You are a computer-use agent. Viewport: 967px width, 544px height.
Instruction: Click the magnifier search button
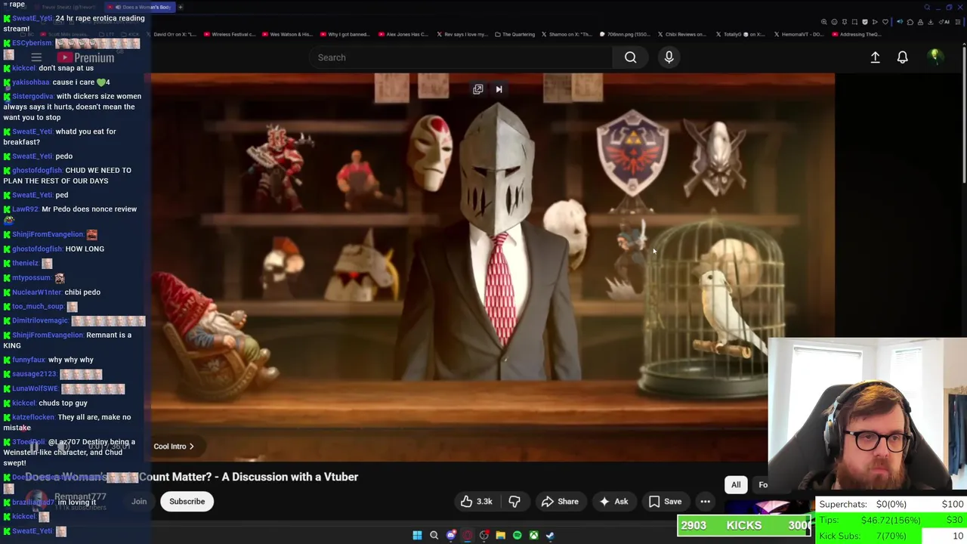630,57
